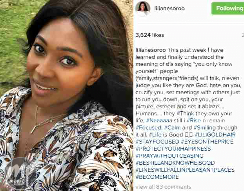Open the #PRAYWITHOUTCEASING hashtag
The width and height of the screenshot is (244, 191).
169,156
